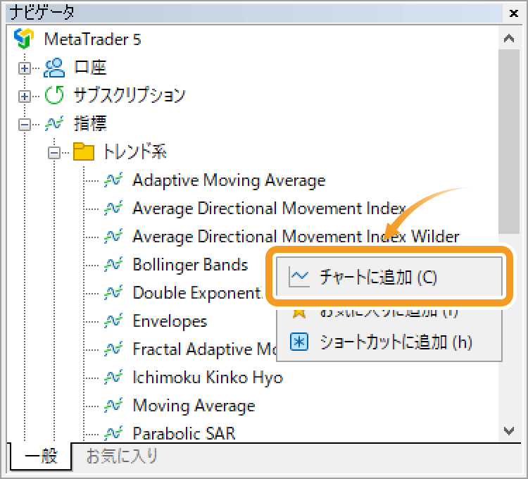The height and width of the screenshot is (479, 528).
Task: Select Double Exponential indicator row
Action: (198, 293)
